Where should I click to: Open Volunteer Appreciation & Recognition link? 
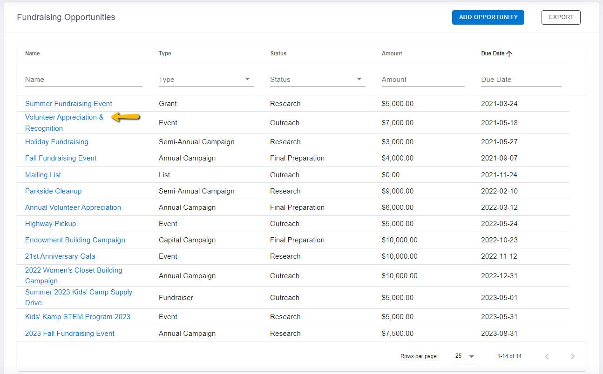[x=64, y=123]
